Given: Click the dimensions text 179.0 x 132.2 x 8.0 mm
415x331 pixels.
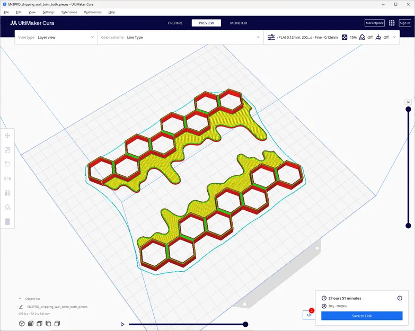Looking at the screenshot, I should coord(34,314).
